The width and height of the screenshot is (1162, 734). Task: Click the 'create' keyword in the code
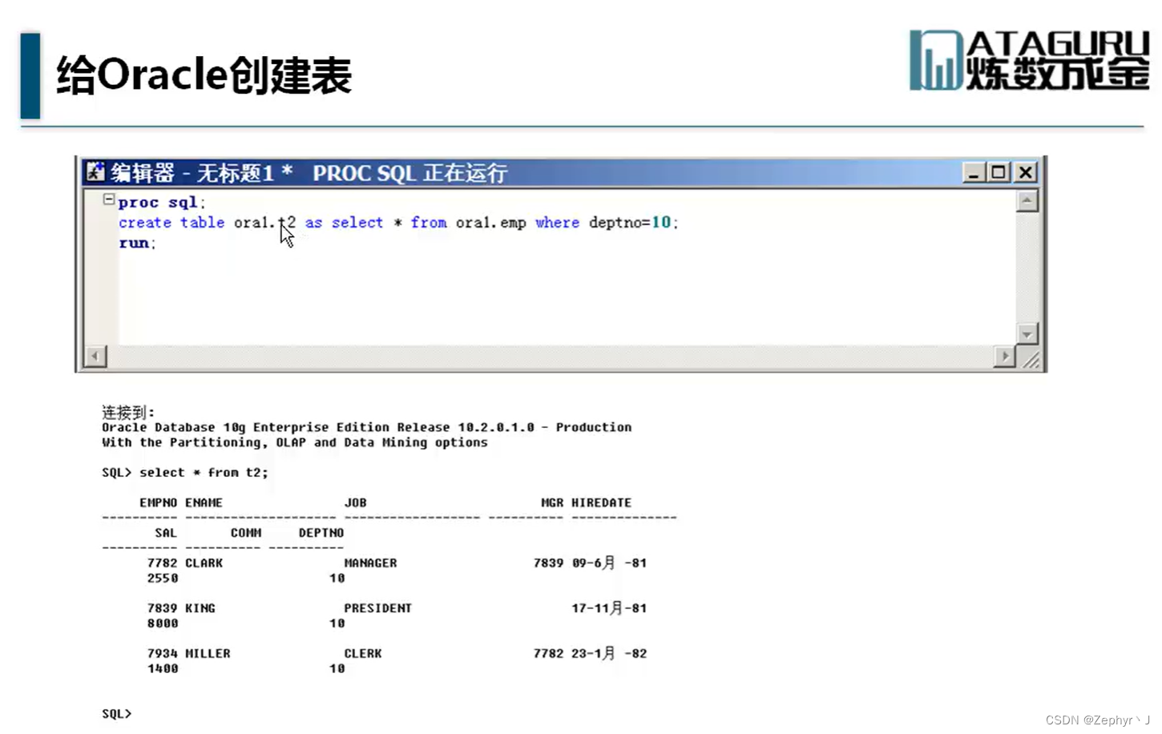click(x=145, y=223)
